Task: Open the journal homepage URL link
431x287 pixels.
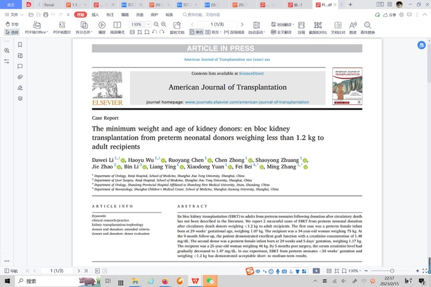Action: coord(247,102)
